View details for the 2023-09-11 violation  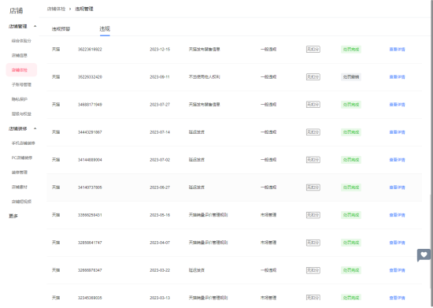click(x=397, y=77)
